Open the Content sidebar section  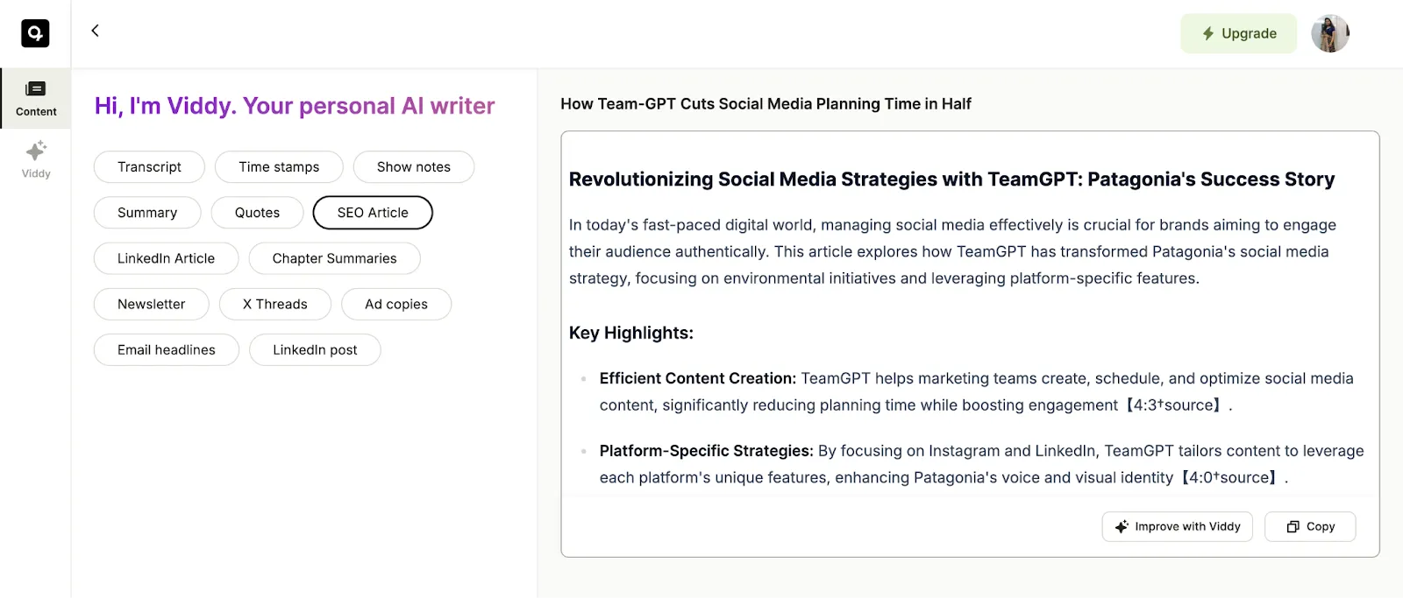pyautogui.click(x=35, y=98)
